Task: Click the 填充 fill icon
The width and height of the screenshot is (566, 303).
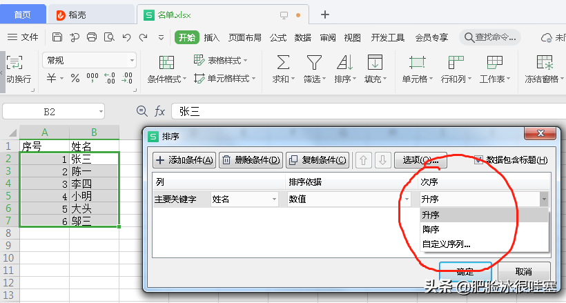Action: (x=375, y=63)
